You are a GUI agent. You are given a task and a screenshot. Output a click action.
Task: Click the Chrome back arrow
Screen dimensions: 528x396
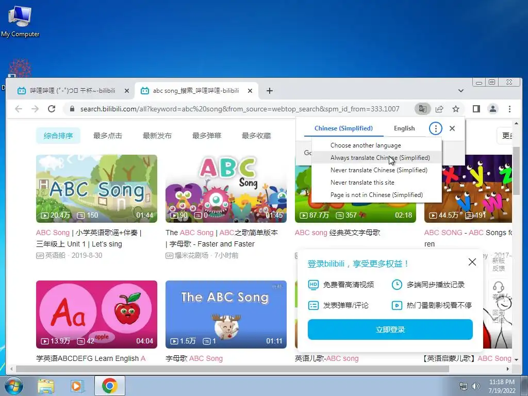(19, 109)
